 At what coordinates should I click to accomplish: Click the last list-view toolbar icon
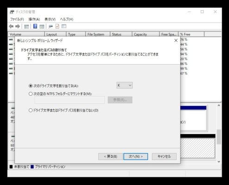64,26
